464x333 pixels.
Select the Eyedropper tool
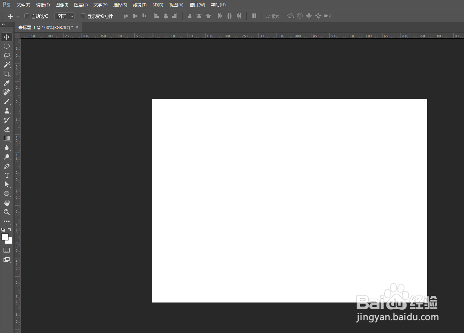[7, 83]
